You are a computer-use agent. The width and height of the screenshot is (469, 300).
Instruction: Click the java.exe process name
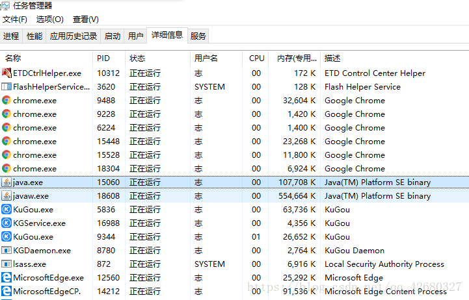point(28,182)
